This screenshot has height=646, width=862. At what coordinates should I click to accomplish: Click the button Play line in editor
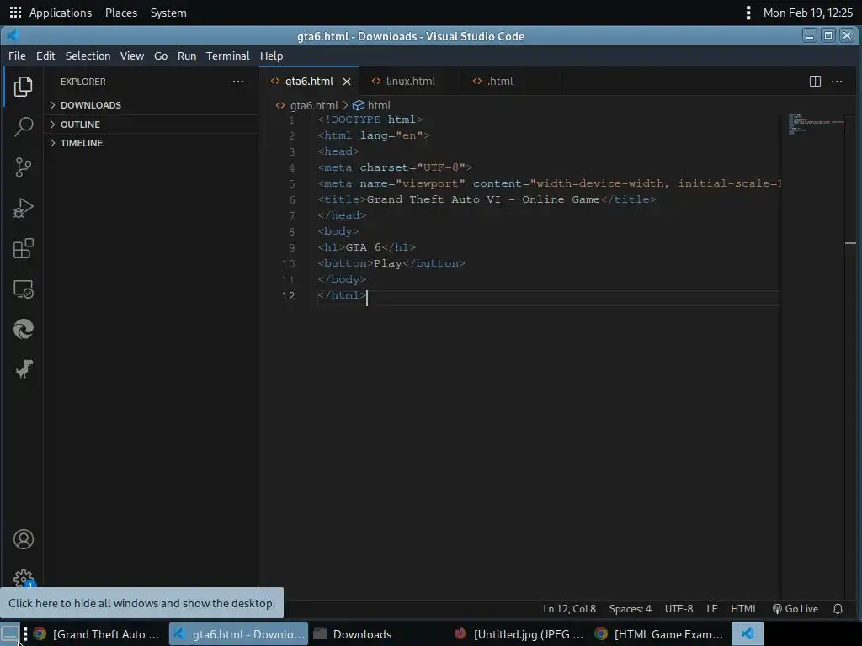[391, 263]
